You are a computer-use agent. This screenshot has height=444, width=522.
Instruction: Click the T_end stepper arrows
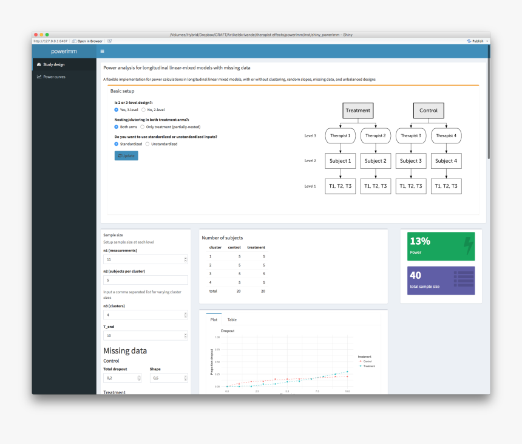(185, 336)
